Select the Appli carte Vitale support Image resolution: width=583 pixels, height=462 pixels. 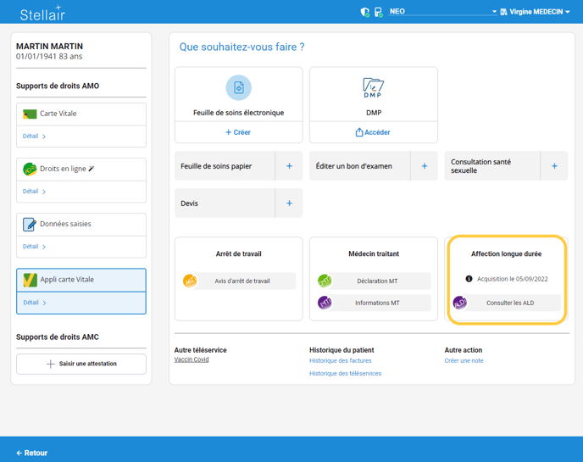(81, 280)
